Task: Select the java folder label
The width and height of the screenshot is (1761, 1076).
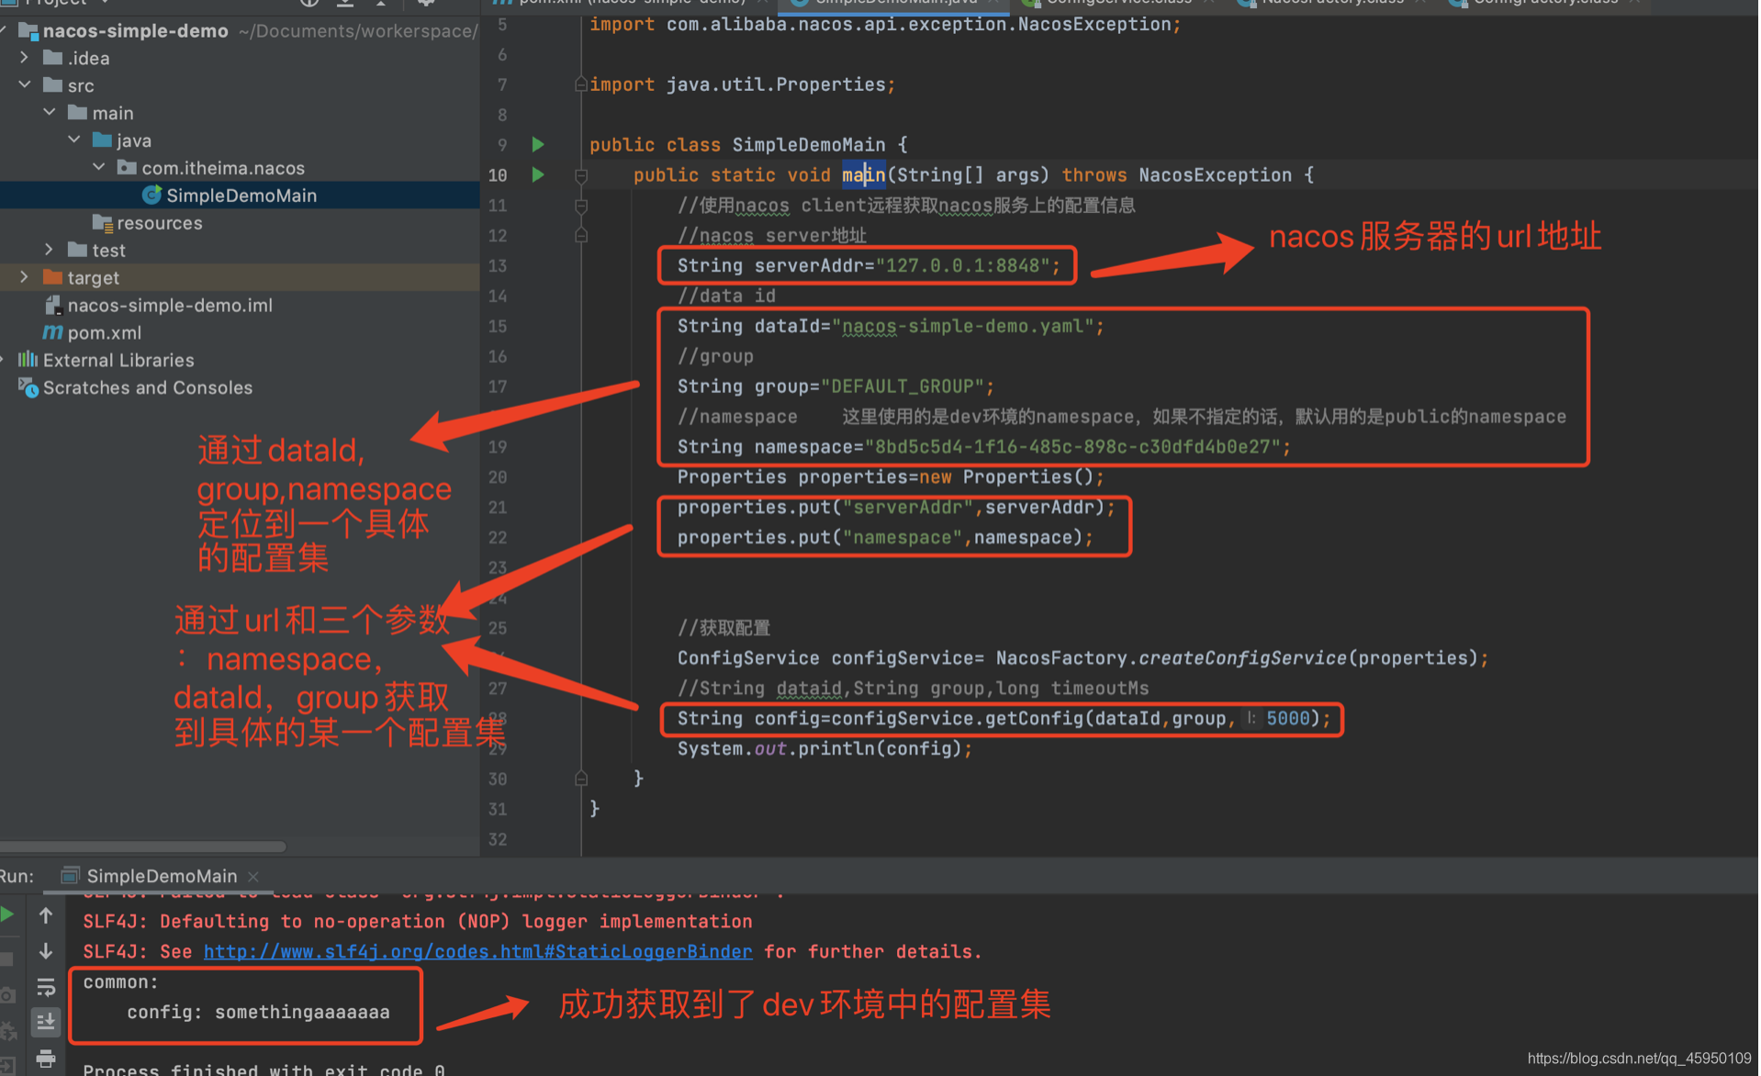Action: pyautogui.click(x=134, y=140)
